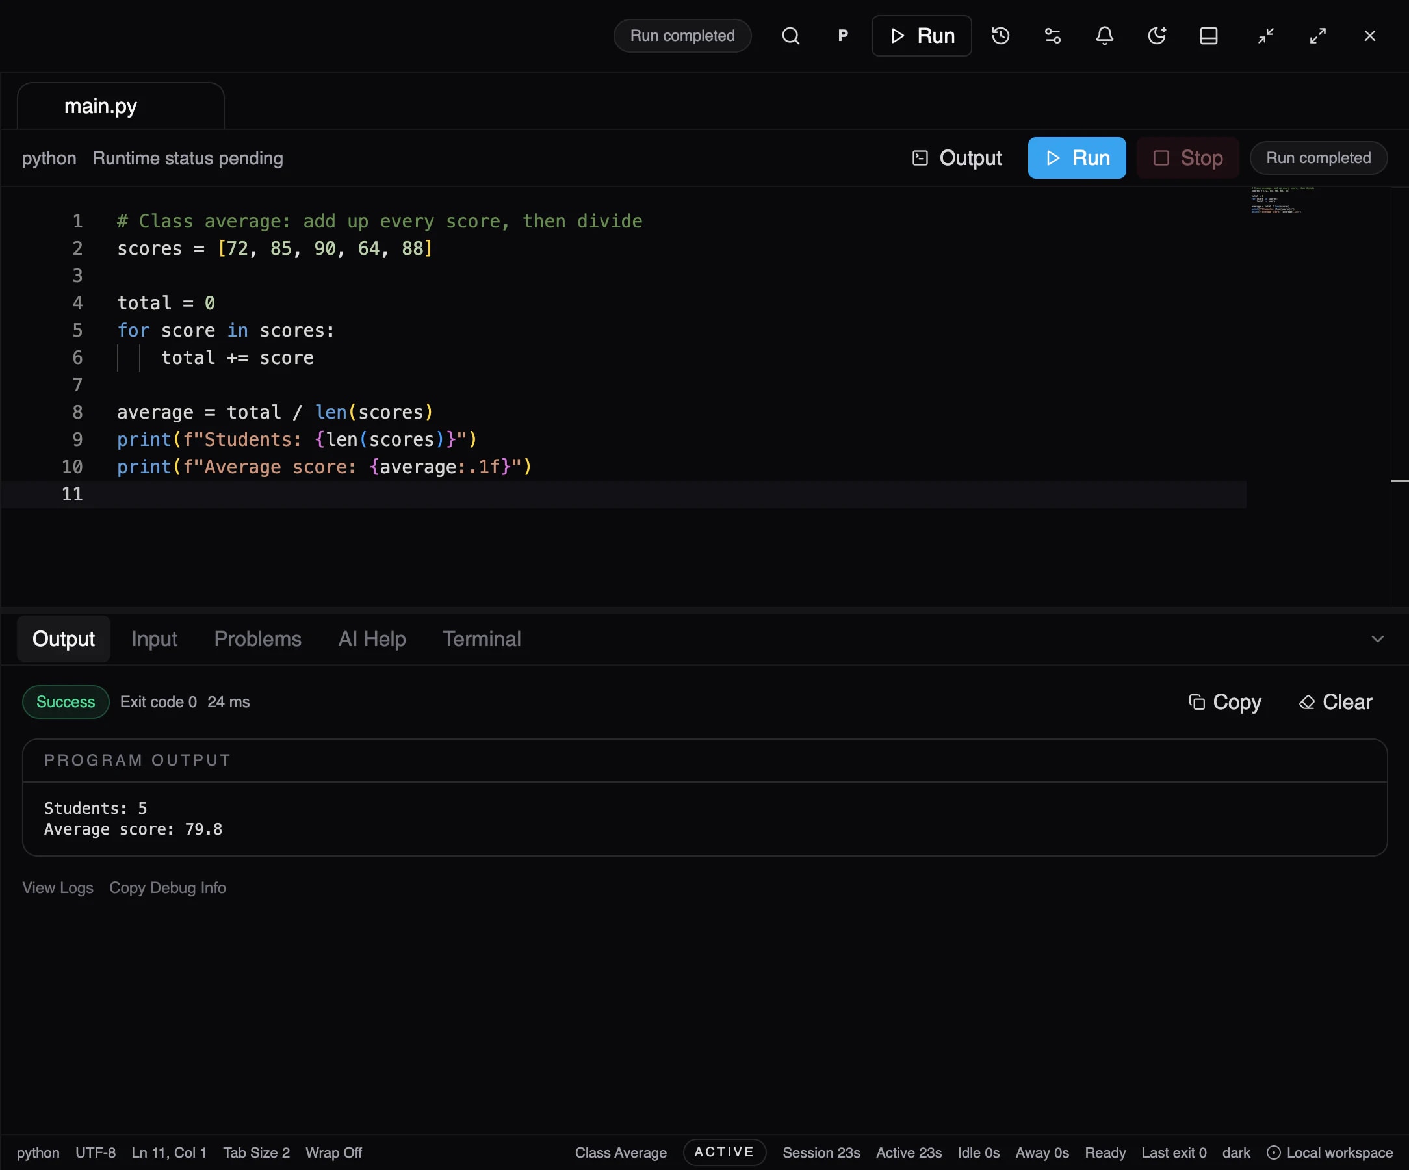
Task: Click Class Average in status bar
Action: click(621, 1152)
